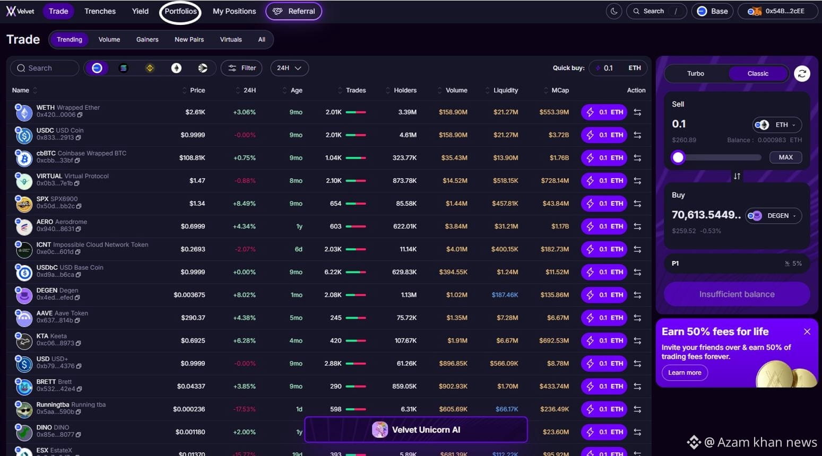
Task: Open the 24H timeframe dropdown
Action: pos(289,68)
